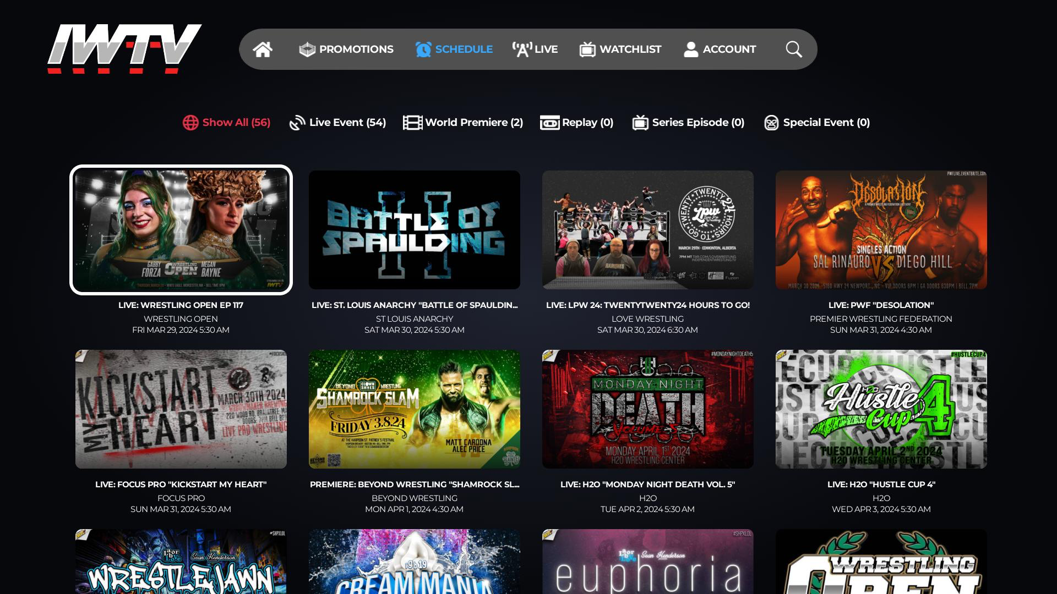Click the Account person icon

point(691,50)
